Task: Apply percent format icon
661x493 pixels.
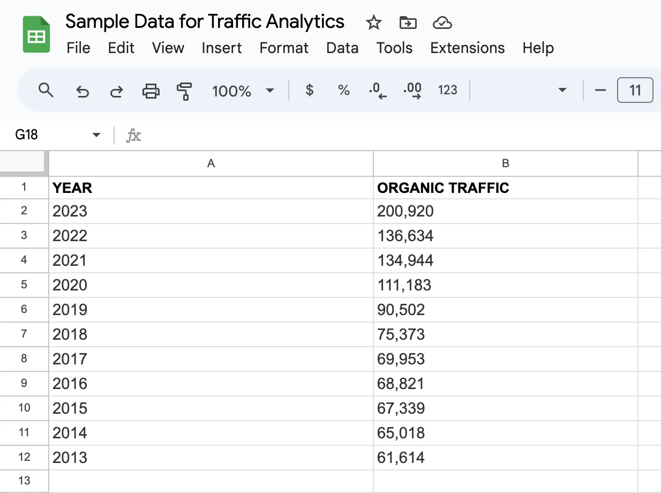Action: [344, 90]
